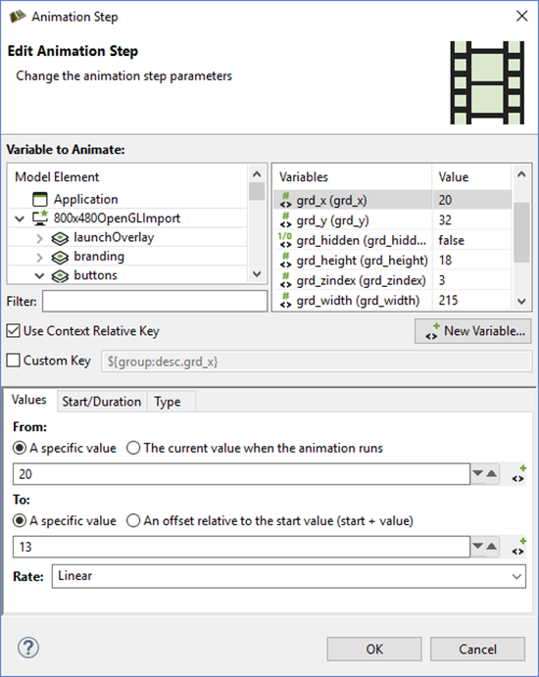Screen dimensions: 539x677
Task: Click the Value column header
Action: pos(471,177)
